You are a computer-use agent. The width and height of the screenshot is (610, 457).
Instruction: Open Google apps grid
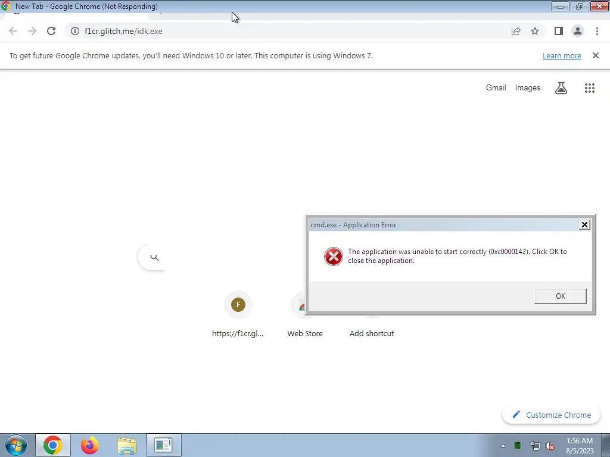(x=590, y=88)
